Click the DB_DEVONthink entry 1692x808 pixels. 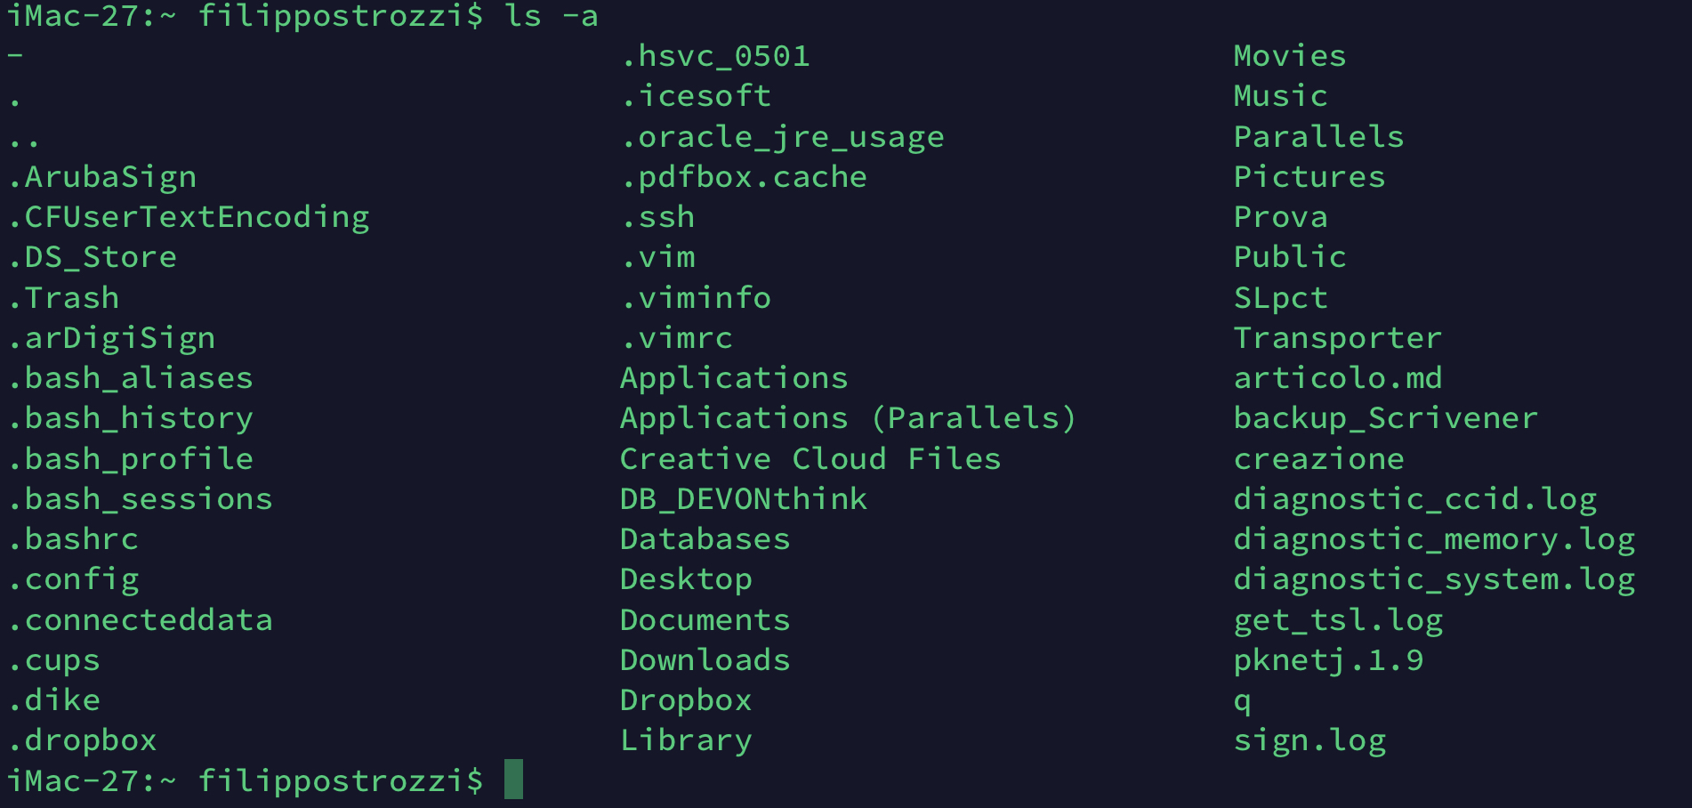coord(744,499)
